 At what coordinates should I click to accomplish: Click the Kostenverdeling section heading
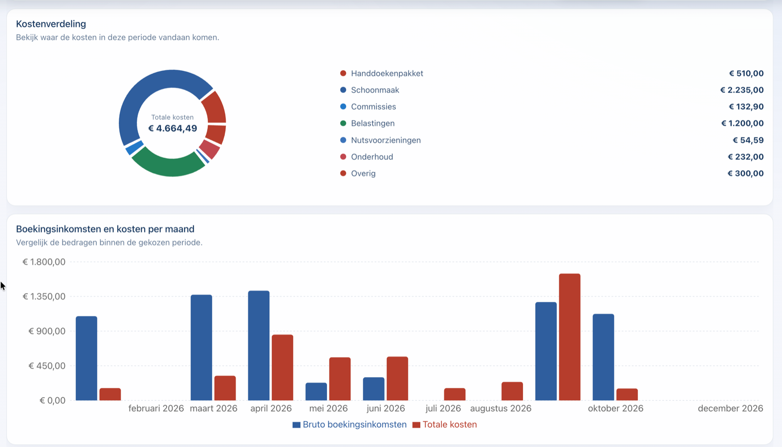(51, 24)
